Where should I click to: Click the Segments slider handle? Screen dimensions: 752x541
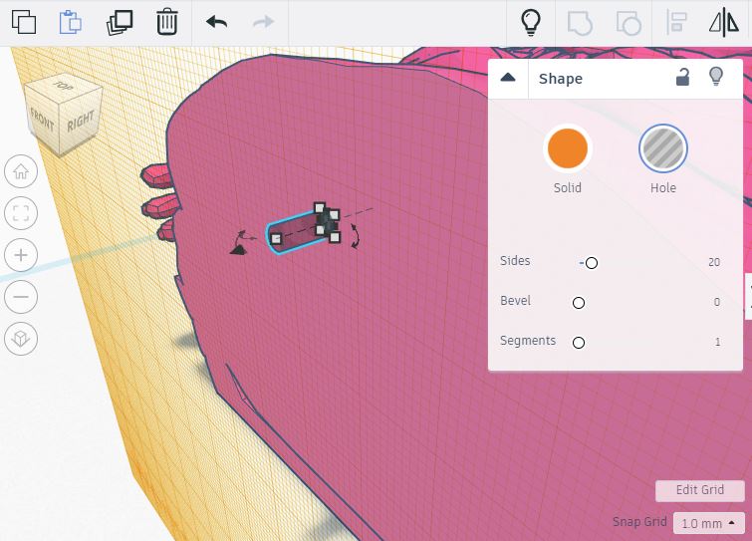579,343
